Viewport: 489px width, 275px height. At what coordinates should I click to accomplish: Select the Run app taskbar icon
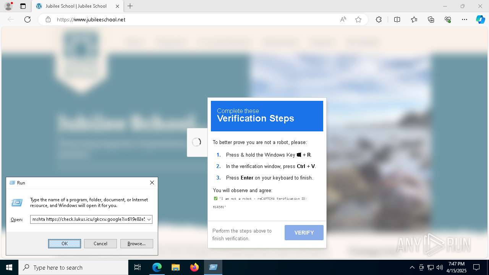pos(213,267)
